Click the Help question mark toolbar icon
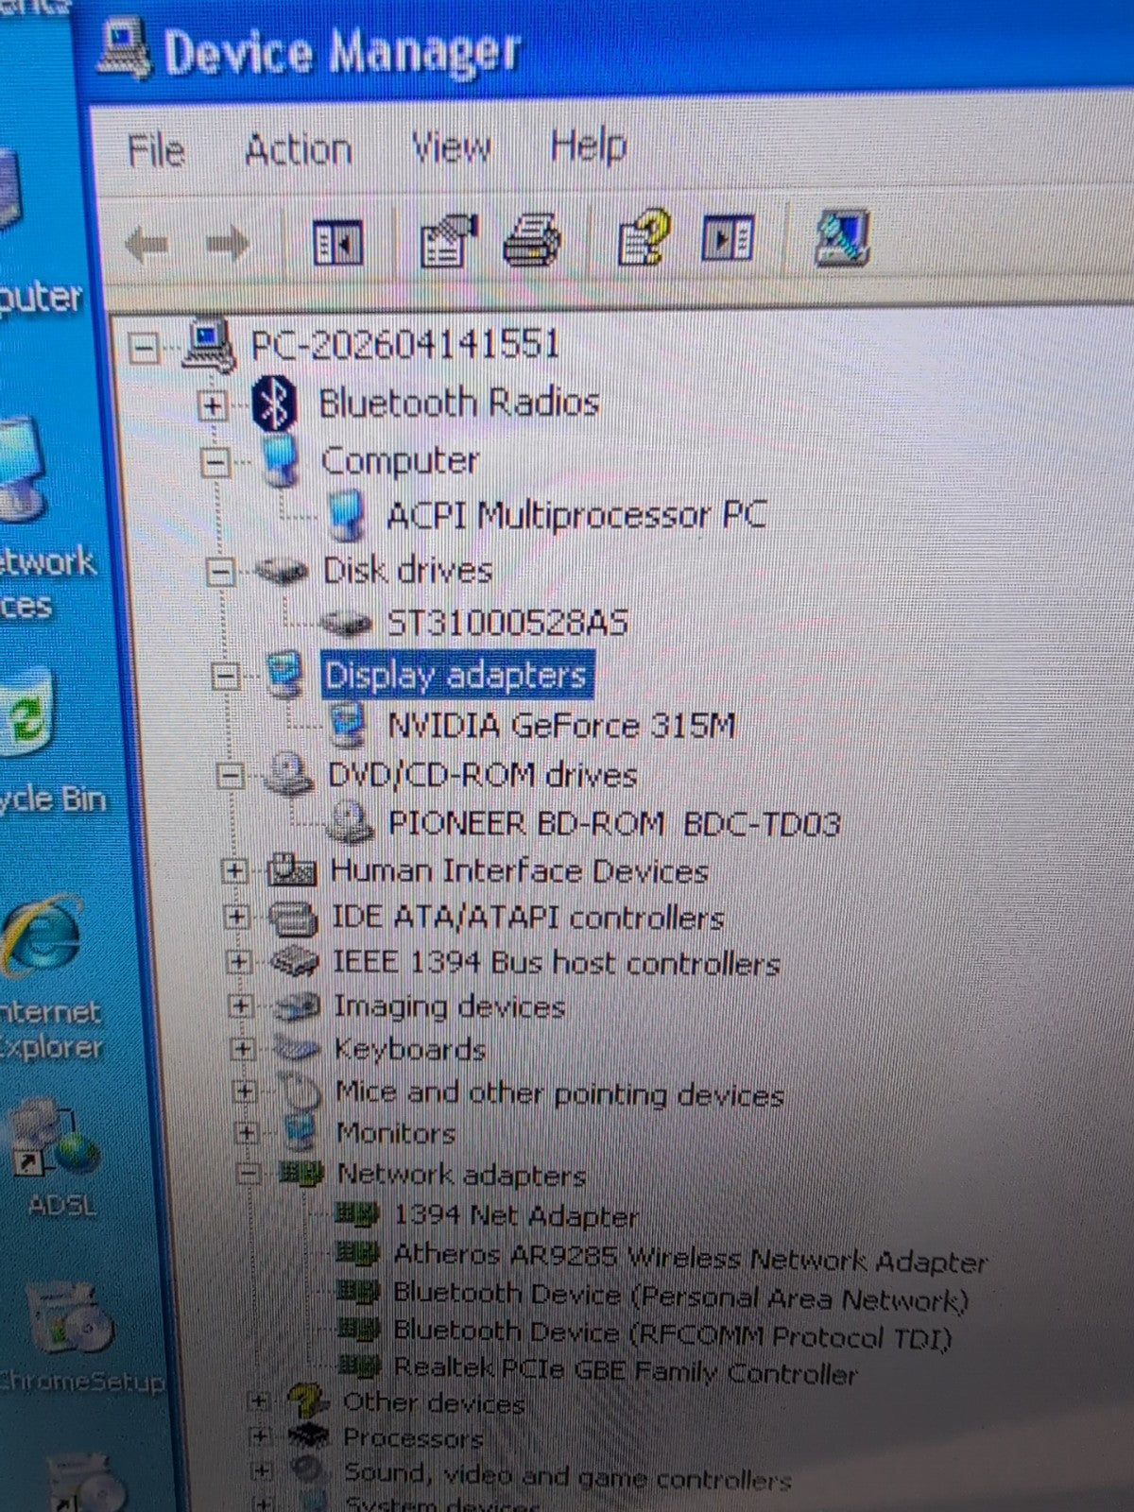This screenshot has width=1134, height=1512. pos(644,236)
